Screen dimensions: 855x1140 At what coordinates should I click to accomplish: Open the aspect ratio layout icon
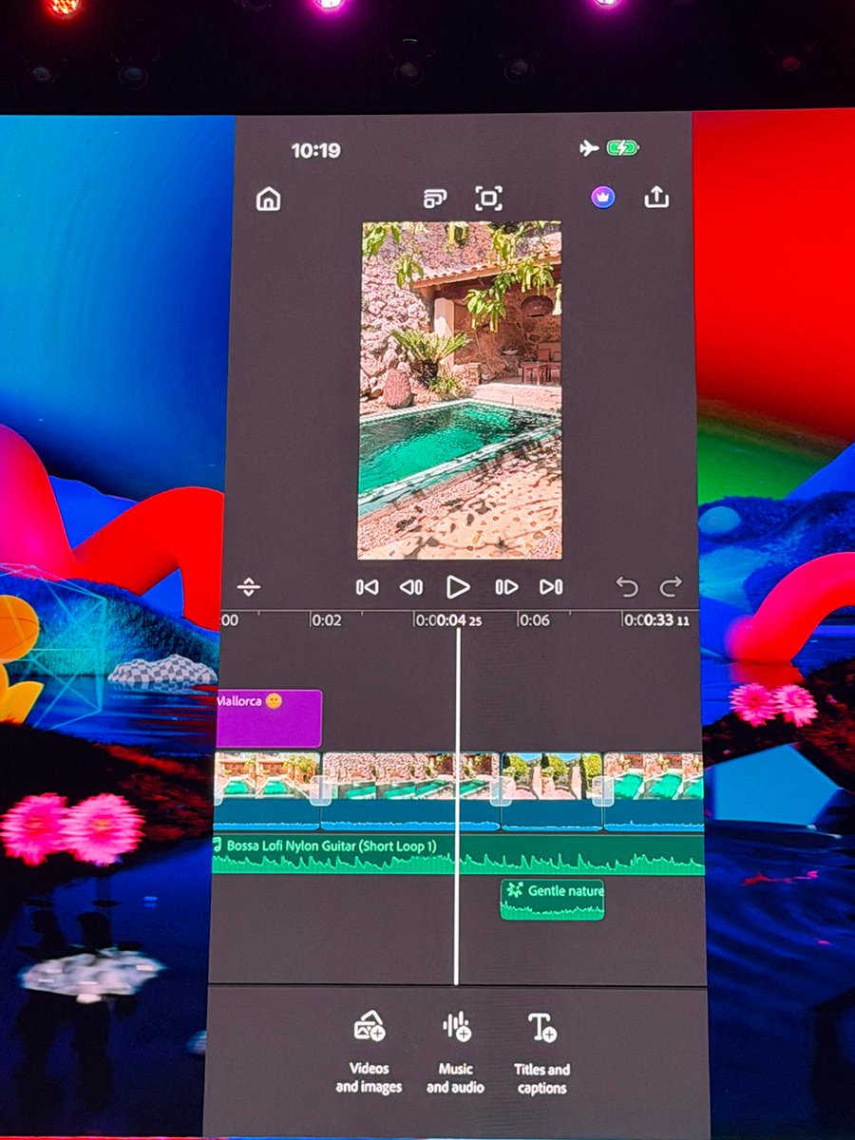click(x=435, y=199)
